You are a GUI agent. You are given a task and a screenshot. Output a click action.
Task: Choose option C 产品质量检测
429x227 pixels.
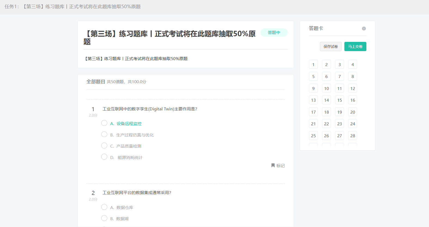pyautogui.click(x=104, y=146)
